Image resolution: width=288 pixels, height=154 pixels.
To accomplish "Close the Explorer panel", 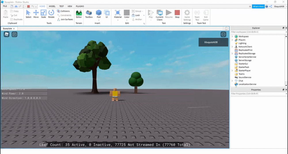I will click(x=286, y=28).
